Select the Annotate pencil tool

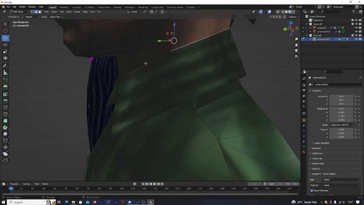click(x=5, y=66)
